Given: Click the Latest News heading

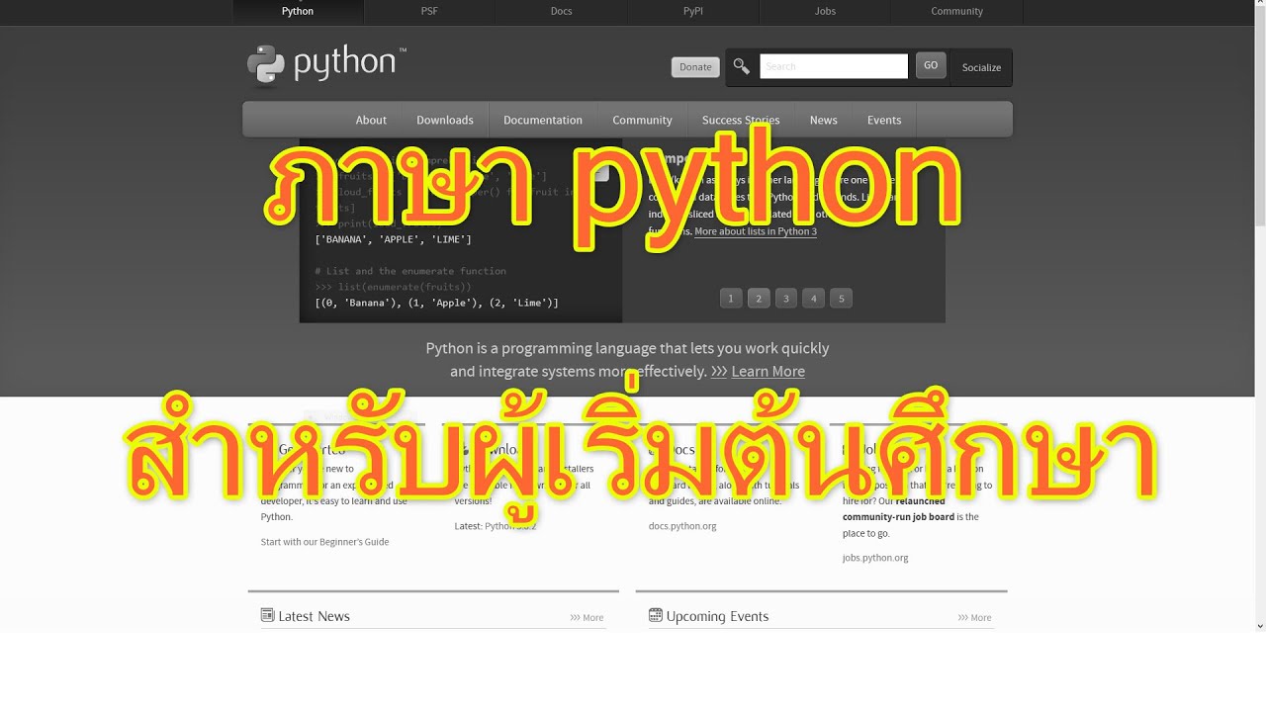Looking at the screenshot, I should click(x=314, y=616).
